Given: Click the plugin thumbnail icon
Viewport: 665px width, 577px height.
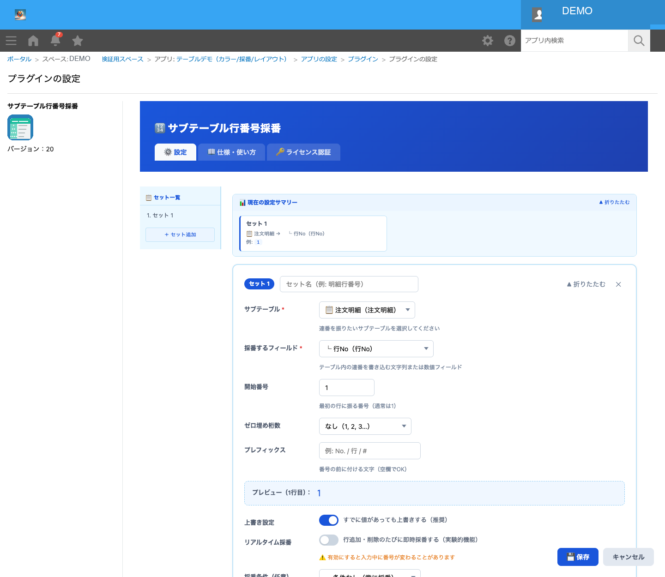Looking at the screenshot, I should pyautogui.click(x=20, y=127).
